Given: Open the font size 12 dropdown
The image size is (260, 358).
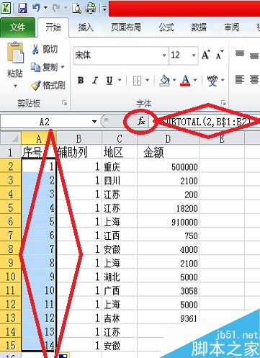Looking at the screenshot, I should [x=194, y=55].
